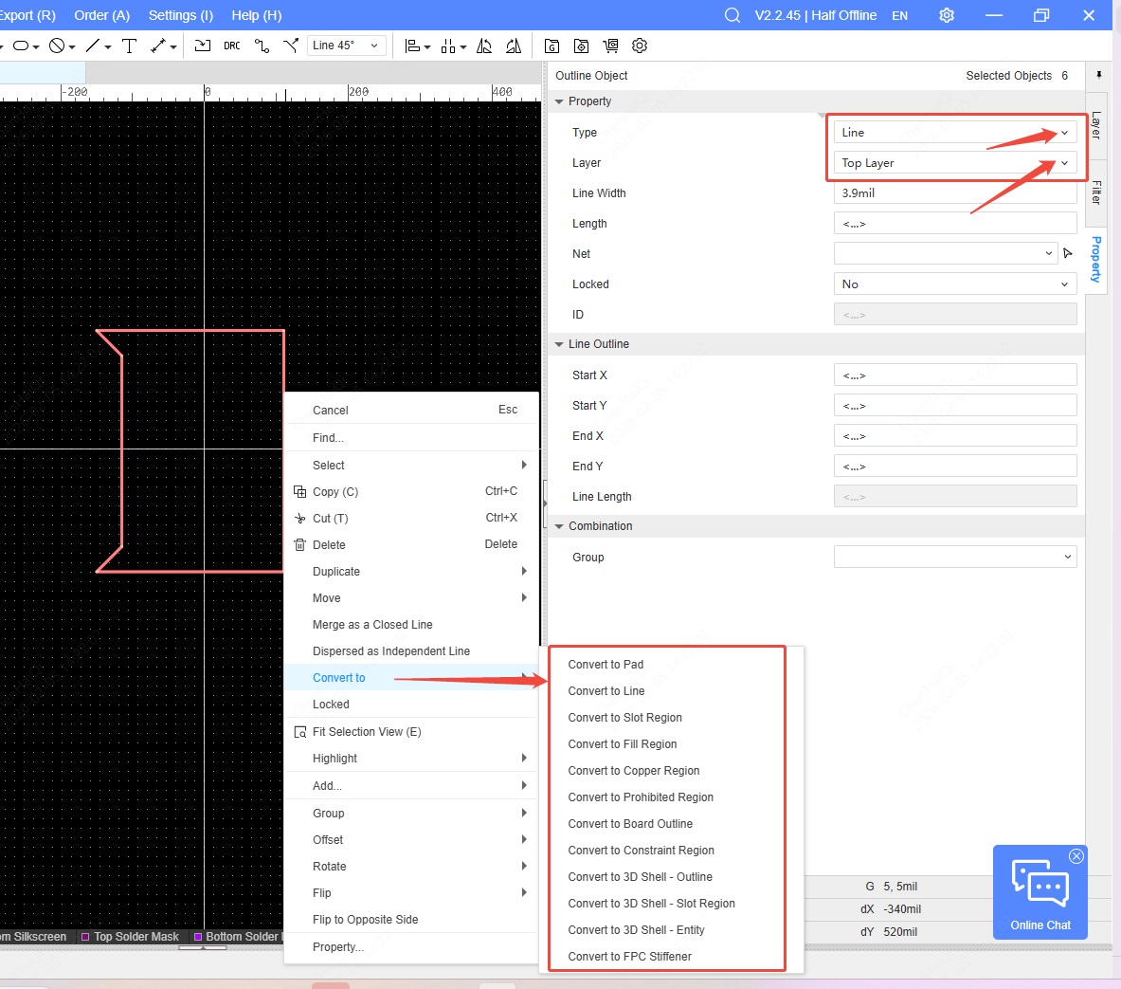The image size is (1121, 989).
Task: Click the align objects icon
Action: 412,46
